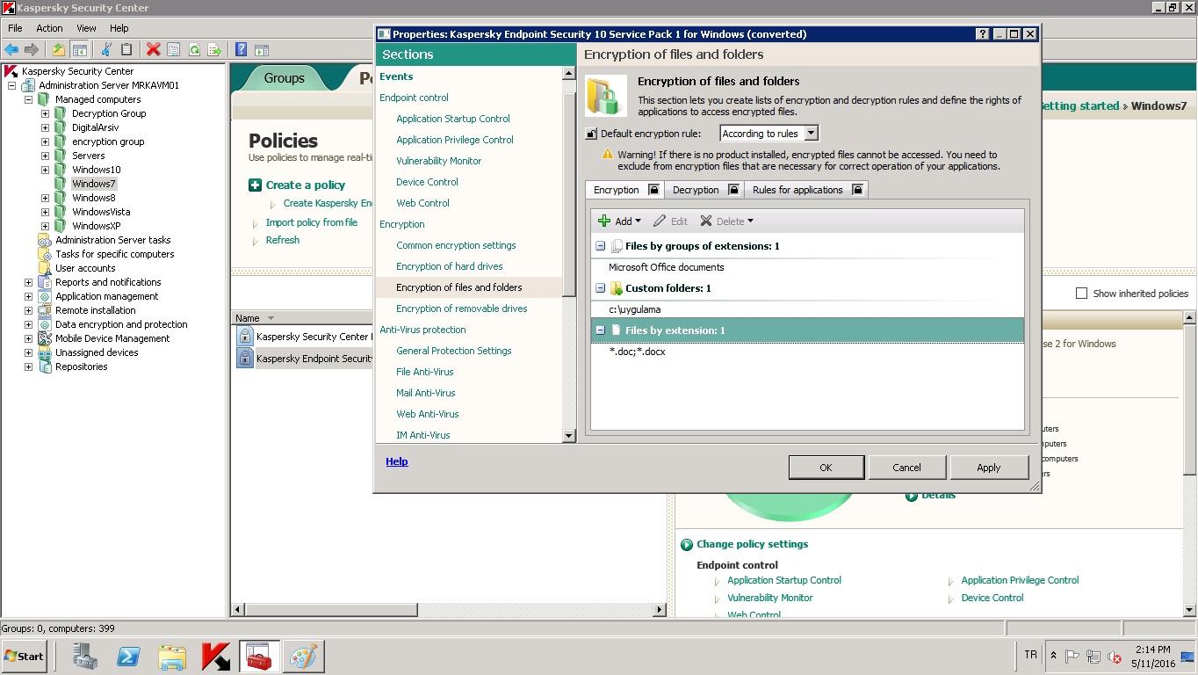The height and width of the screenshot is (675, 1198).
Task: Switch to the Rules for applications tab
Action: [x=797, y=190]
